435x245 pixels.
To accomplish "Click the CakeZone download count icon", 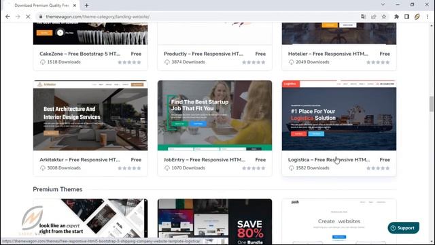I will pyautogui.click(x=42, y=62).
